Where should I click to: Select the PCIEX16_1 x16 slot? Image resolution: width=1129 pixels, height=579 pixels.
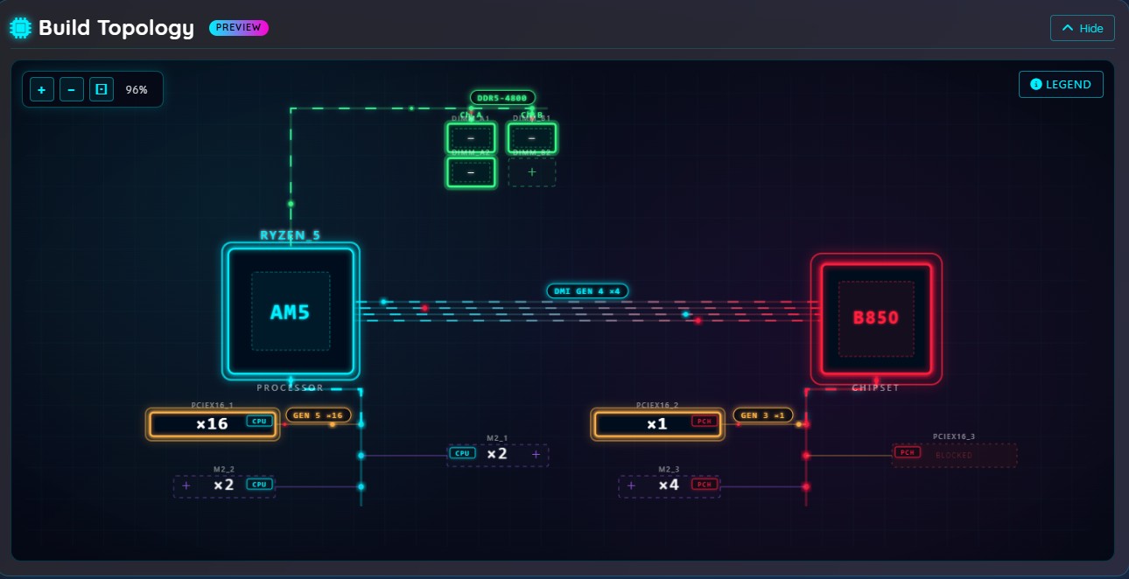[x=213, y=424]
